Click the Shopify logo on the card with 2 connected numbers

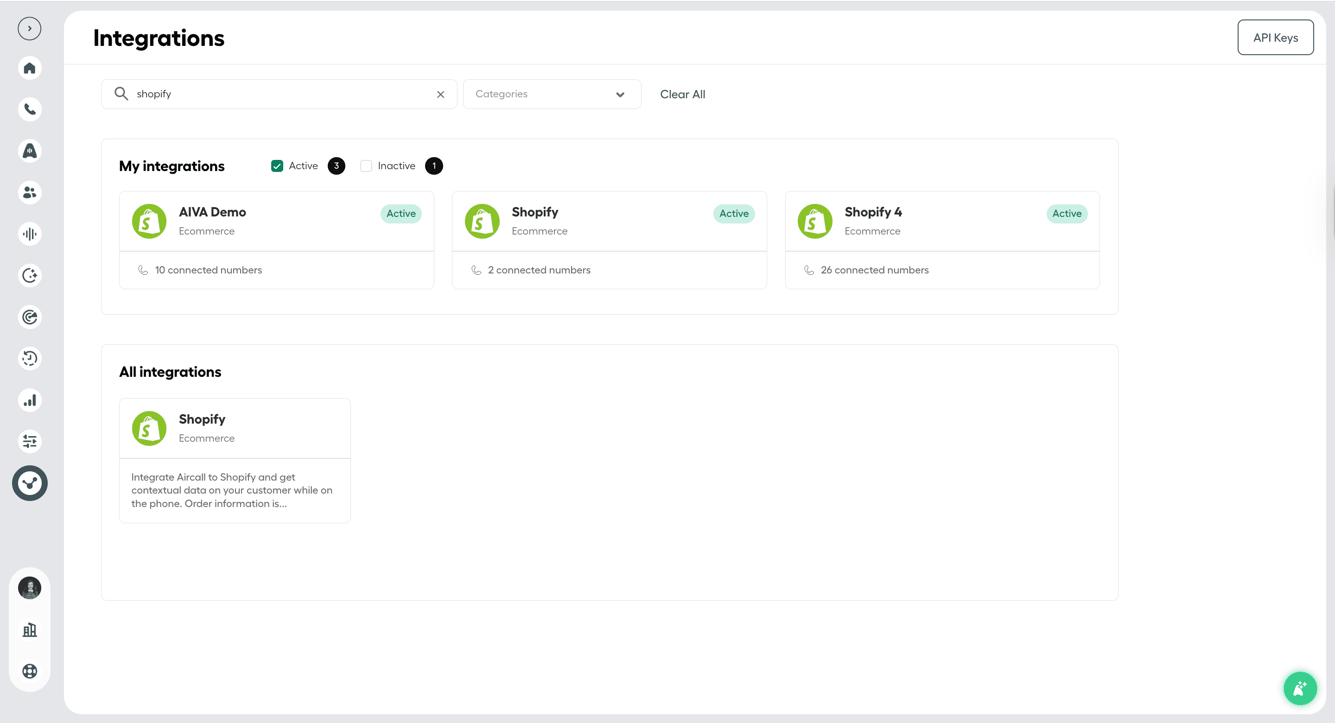click(482, 222)
